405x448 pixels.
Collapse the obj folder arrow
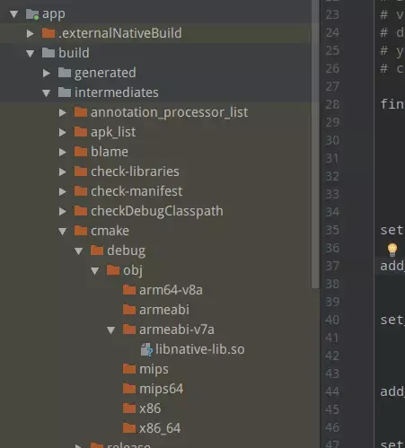click(x=94, y=271)
